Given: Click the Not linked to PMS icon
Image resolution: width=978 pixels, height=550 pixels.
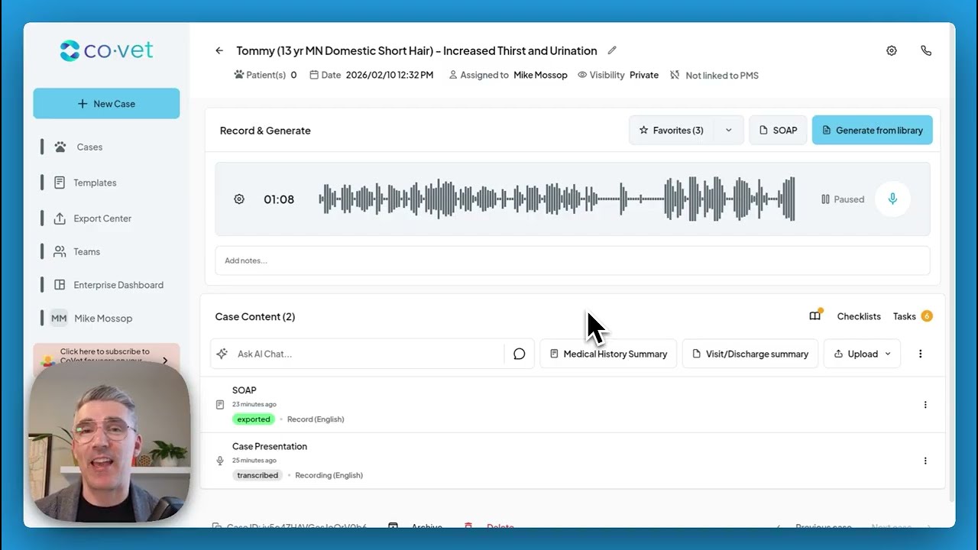Looking at the screenshot, I should pos(675,75).
